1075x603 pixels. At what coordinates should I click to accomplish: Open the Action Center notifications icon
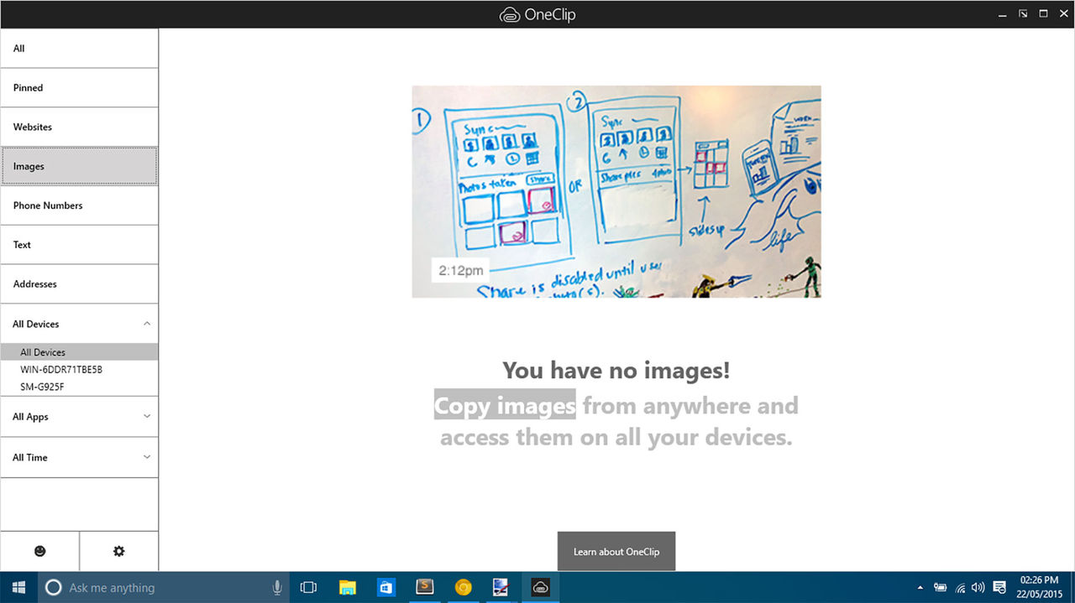[x=999, y=588]
